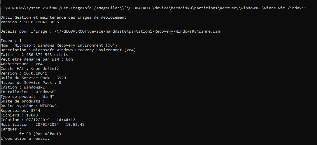This screenshot has width=317, height=145.
Task: Click the "fr-FR (Par défaut)" language entry
Action: coord(40,134)
